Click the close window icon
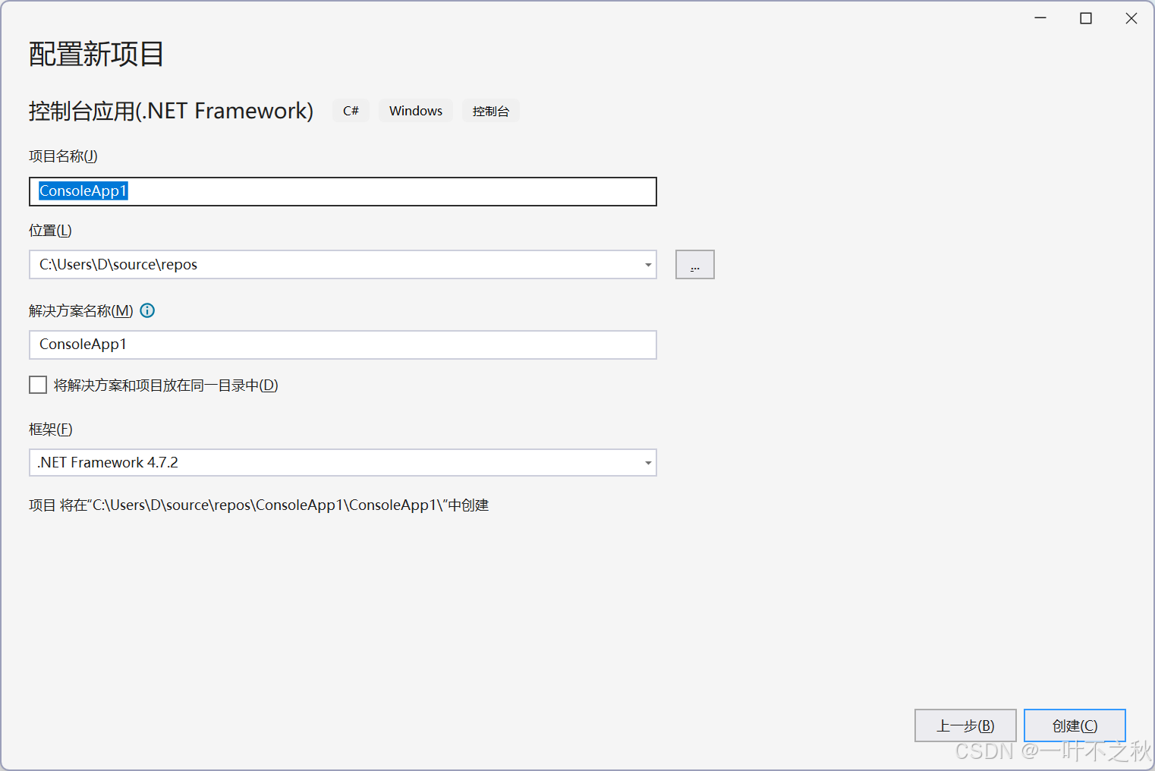The image size is (1155, 771). [x=1131, y=17]
